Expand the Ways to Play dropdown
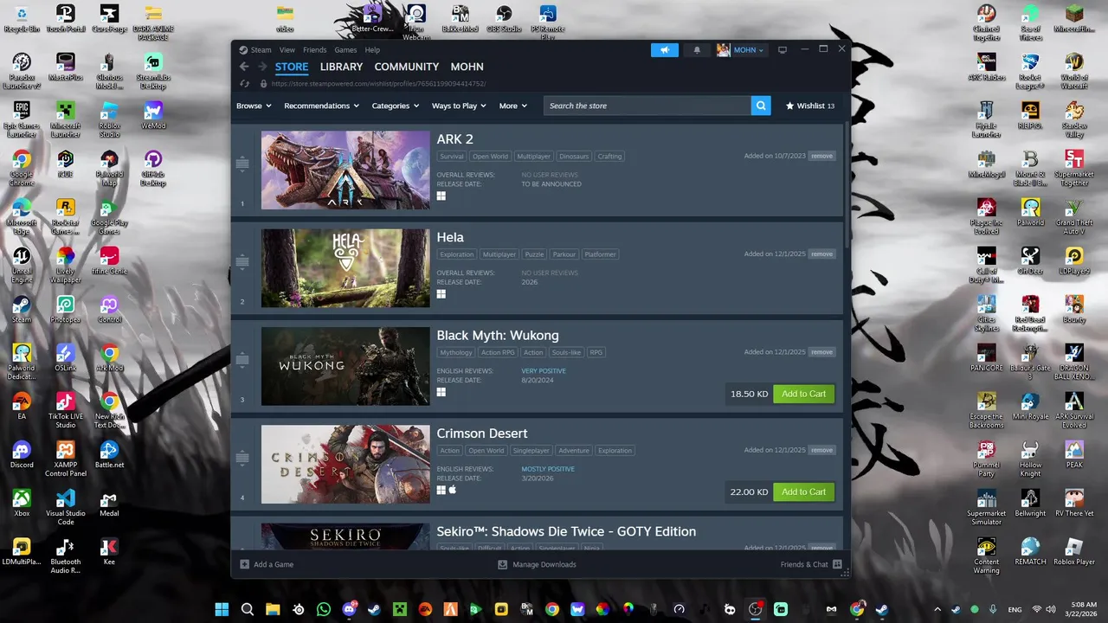This screenshot has width=1108, height=623. tap(460, 106)
